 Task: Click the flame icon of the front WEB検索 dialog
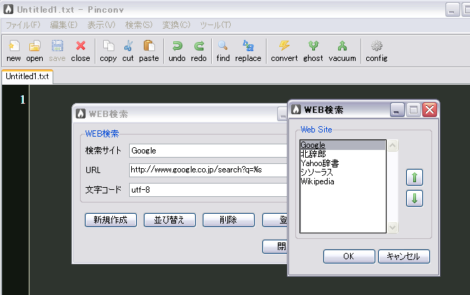(x=296, y=109)
